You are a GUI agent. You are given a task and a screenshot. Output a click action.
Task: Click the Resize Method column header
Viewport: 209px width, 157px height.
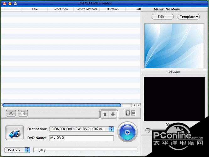[87, 9]
